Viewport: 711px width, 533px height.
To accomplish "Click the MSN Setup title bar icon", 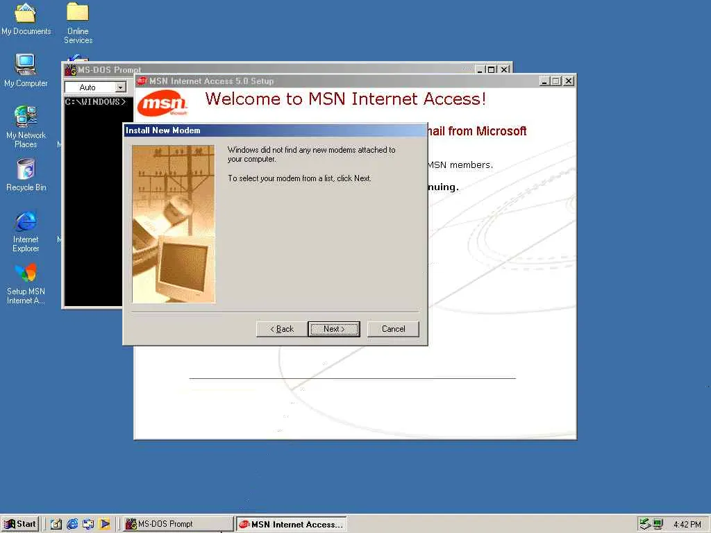I will 142,81.
